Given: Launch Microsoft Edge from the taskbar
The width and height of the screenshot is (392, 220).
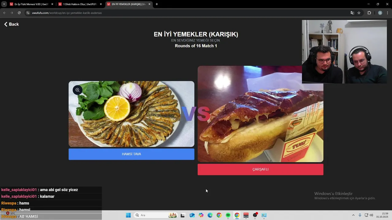Looking at the screenshot, I should [x=210, y=215].
